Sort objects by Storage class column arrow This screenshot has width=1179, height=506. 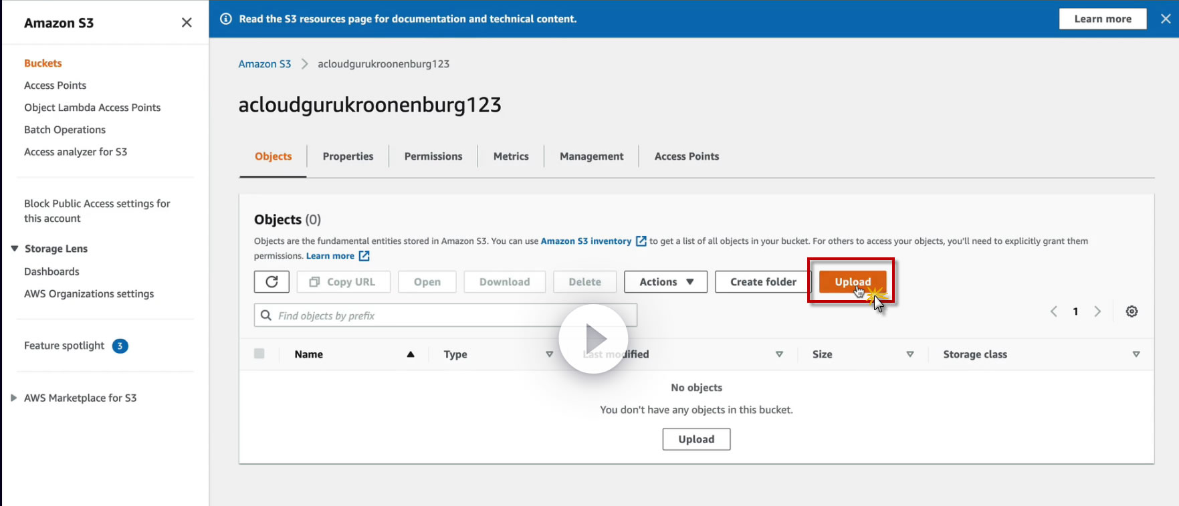[1136, 354]
